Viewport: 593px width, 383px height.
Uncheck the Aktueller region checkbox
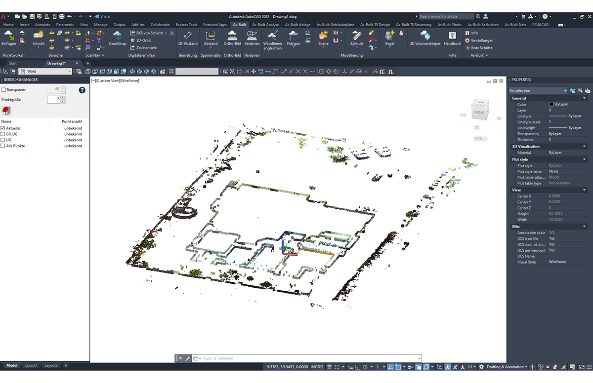pos(3,128)
